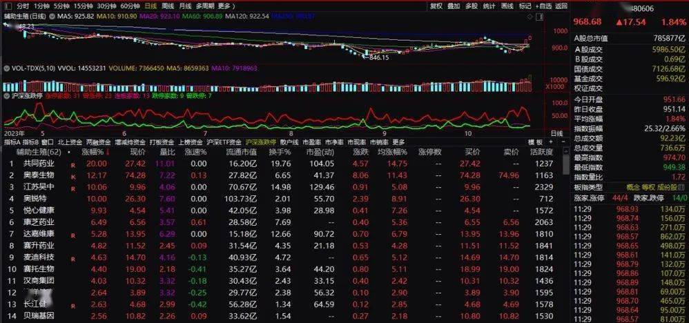Click the gear icon beside 沪深涨跌停 indicator
This screenshot has width=689, height=323.
[6, 97]
